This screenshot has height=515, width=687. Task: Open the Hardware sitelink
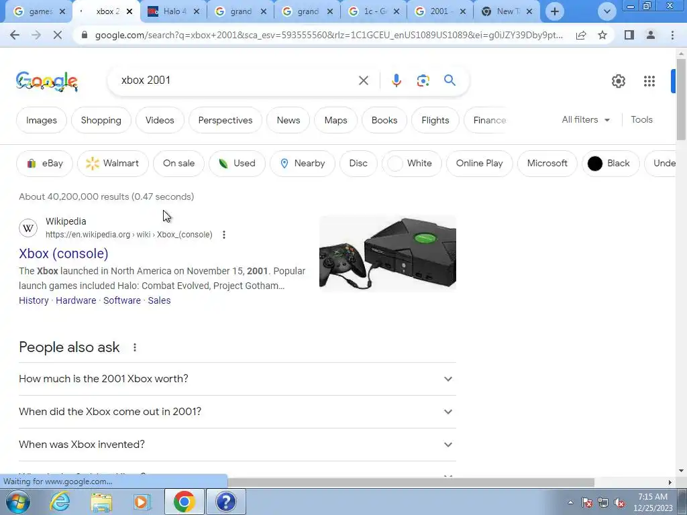point(76,300)
